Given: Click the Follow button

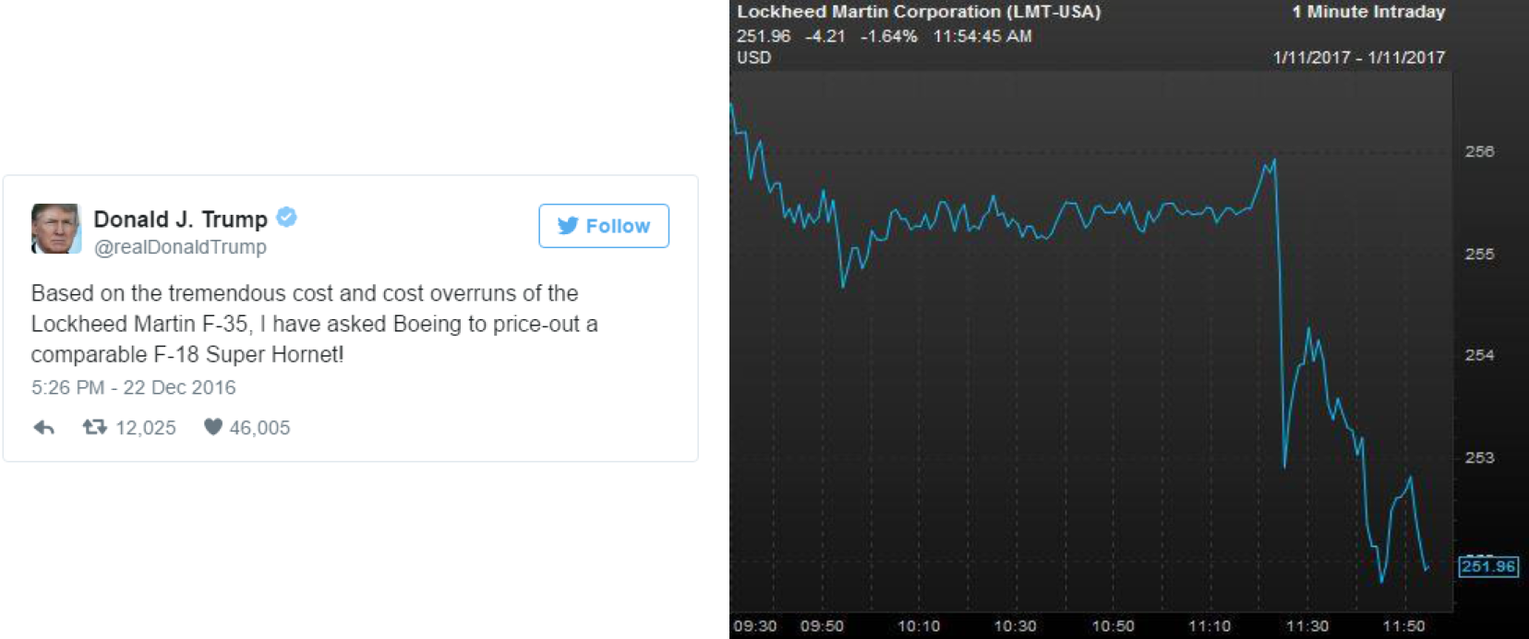Looking at the screenshot, I should [x=604, y=226].
